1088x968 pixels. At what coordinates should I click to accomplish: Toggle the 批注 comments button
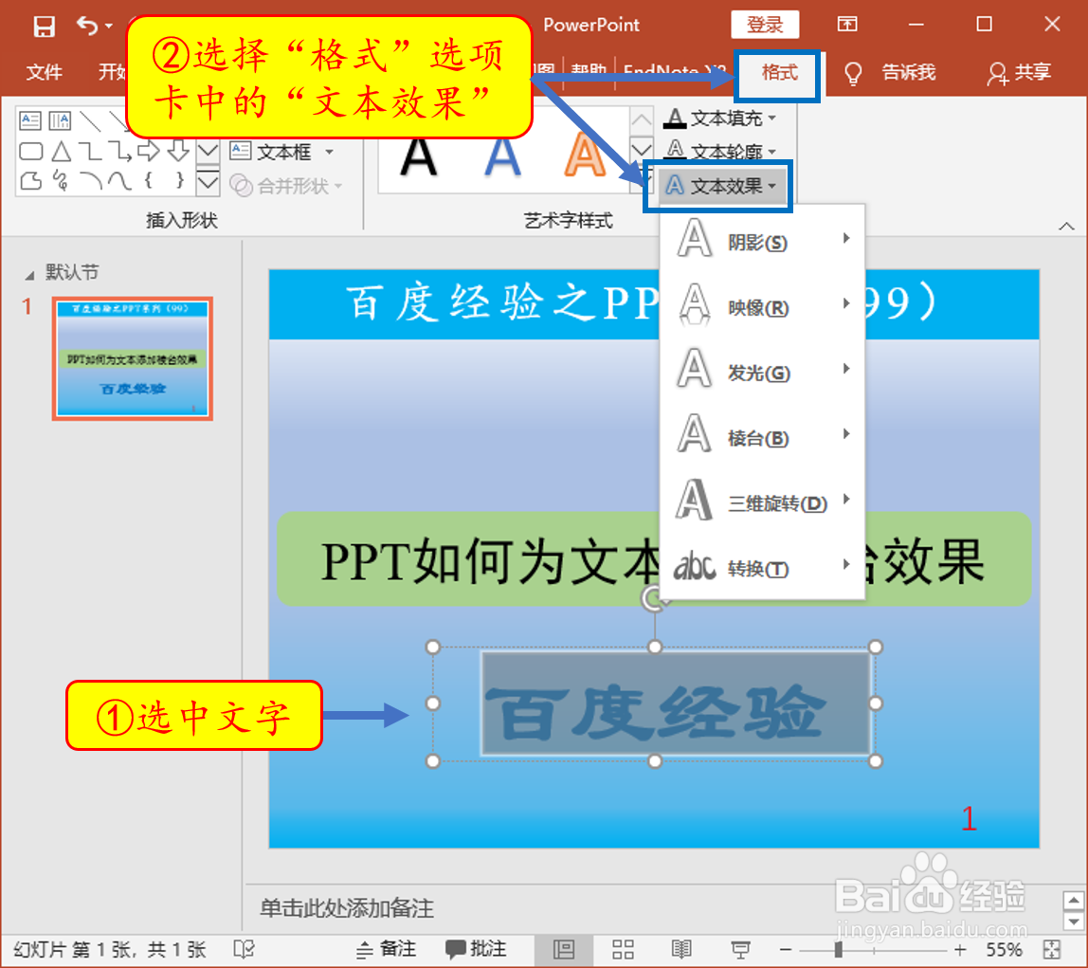pos(476,949)
